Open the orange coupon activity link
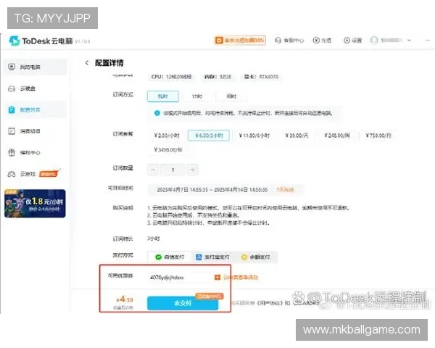The image size is (435, 348). (241, 277)
